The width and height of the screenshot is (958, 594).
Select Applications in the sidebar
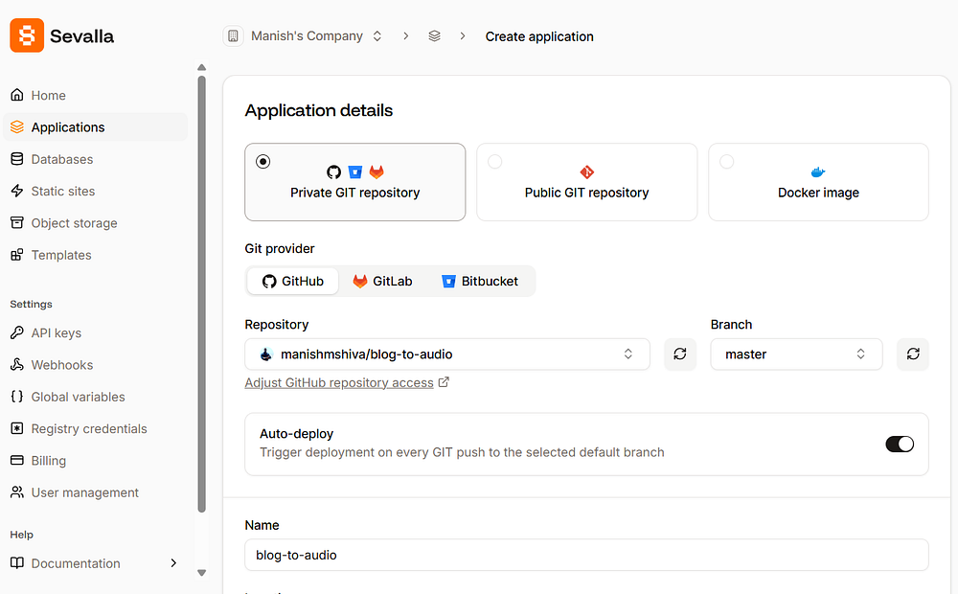pos(70,126)
